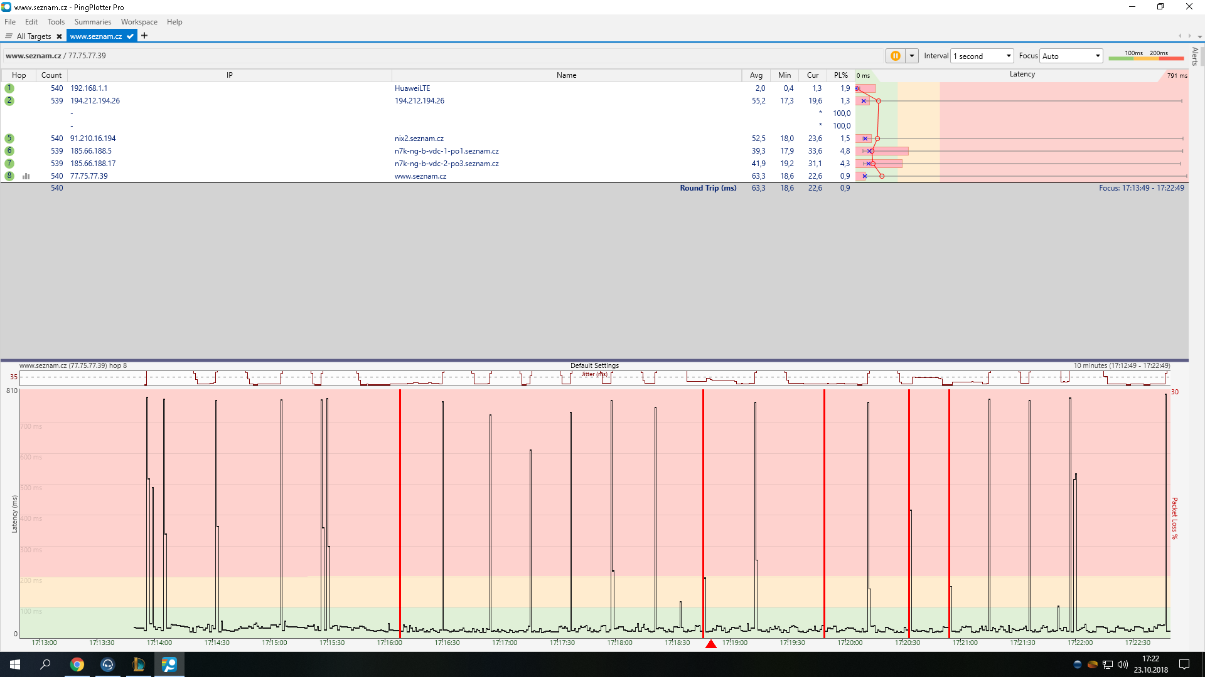Click the green hop 6 circle icon
This screenshot has width=1205, height=677.
[x=9, y=151]
